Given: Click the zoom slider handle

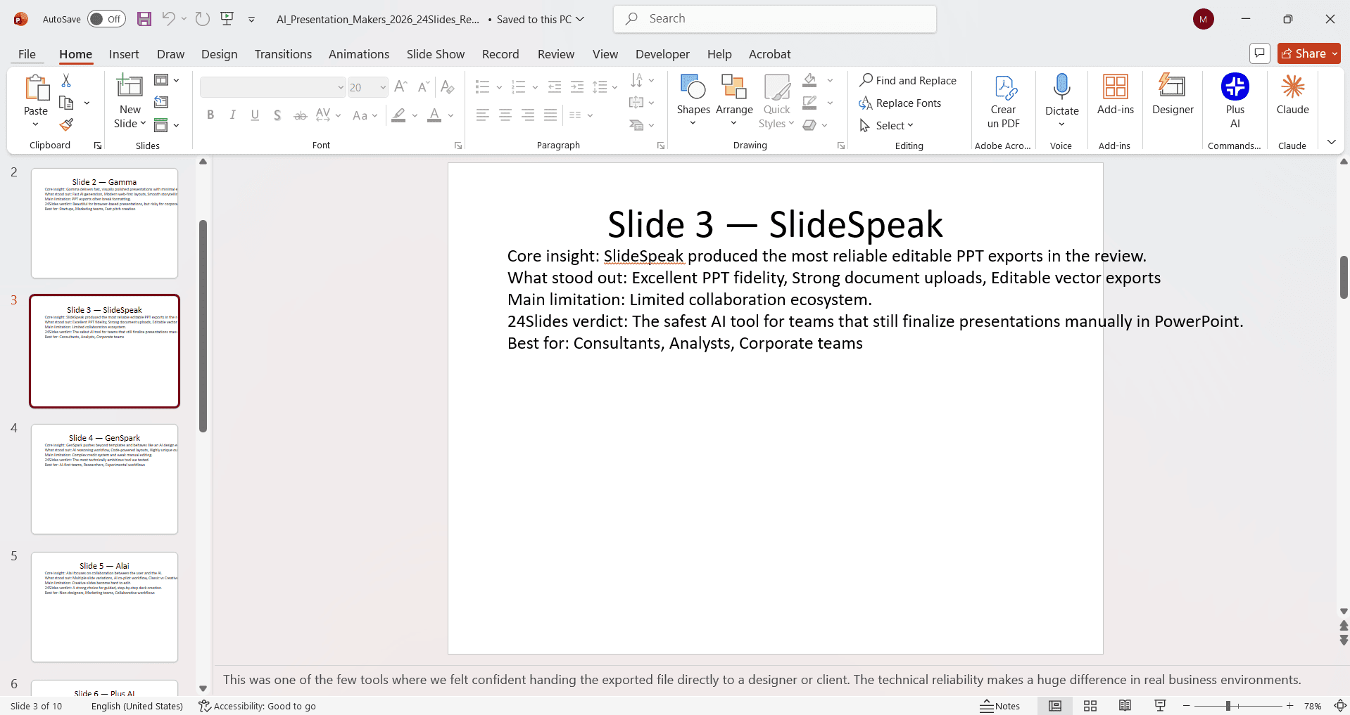Looking at the screenshot, I should tap(1228, 706).
